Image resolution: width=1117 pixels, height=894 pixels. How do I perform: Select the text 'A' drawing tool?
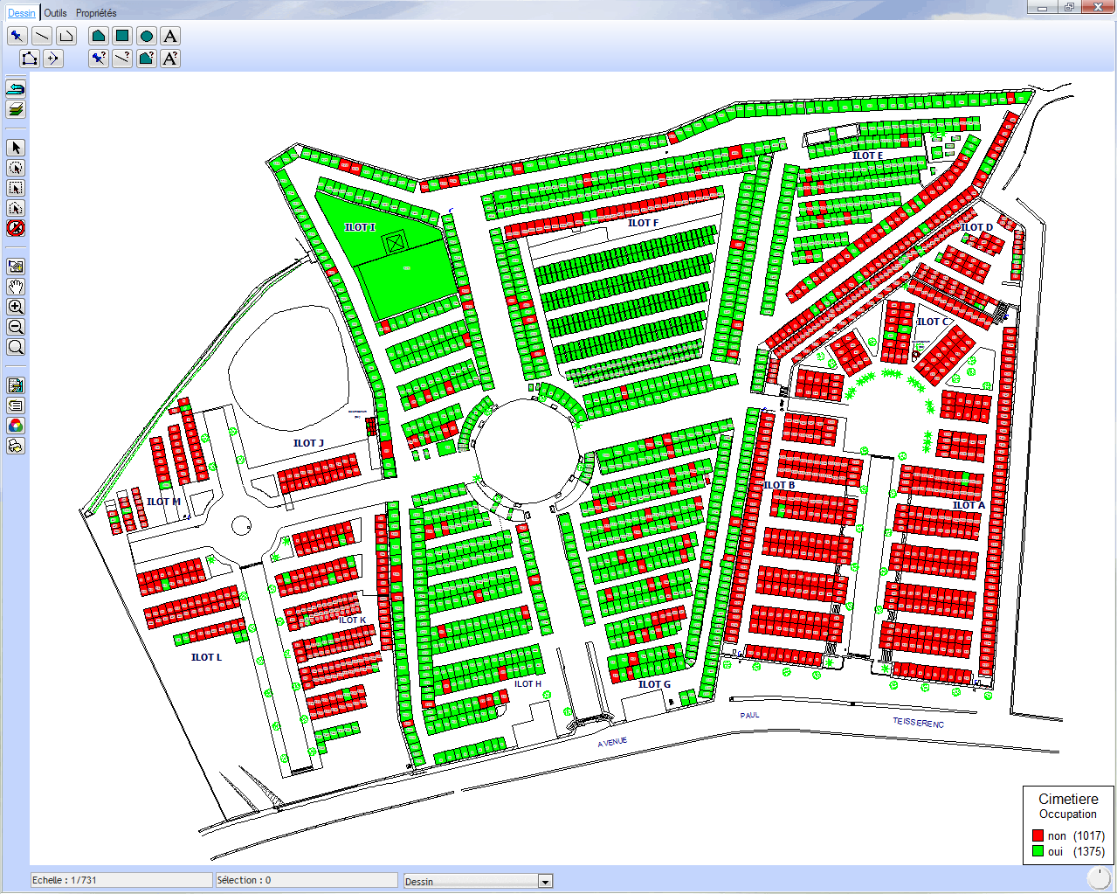click(170, 36)
